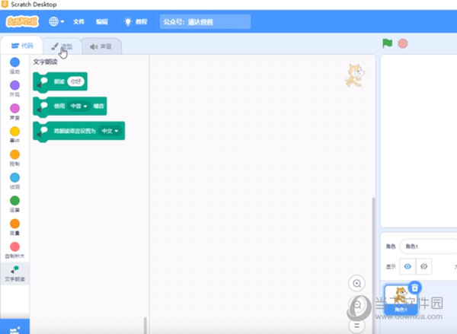This screenshot has height=334, width=457.
Task: Select the green 运算 Operators category
Action: tap(15, 204)
